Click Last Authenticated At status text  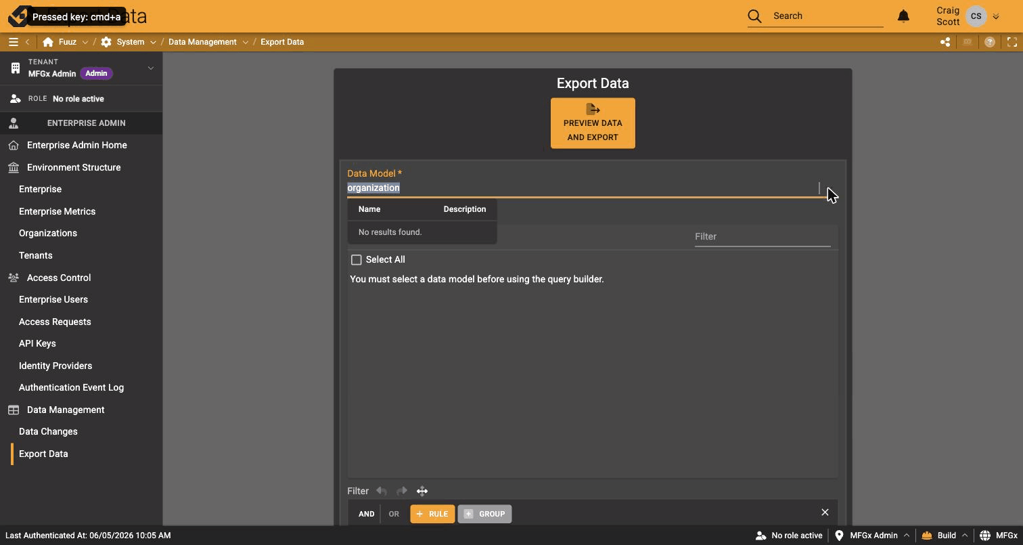(88, 536)
